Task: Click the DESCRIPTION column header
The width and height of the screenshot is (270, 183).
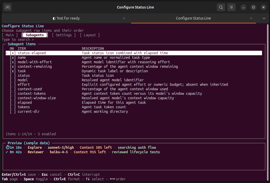Action: [93, 48]
